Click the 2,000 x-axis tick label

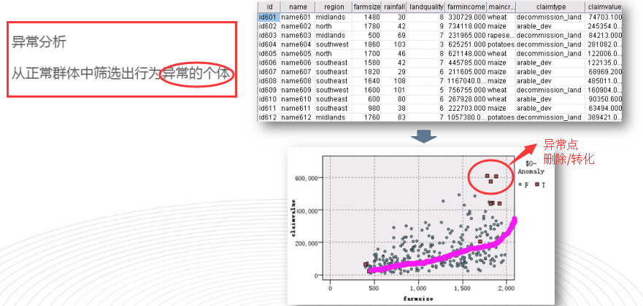[x=507, y=288]
